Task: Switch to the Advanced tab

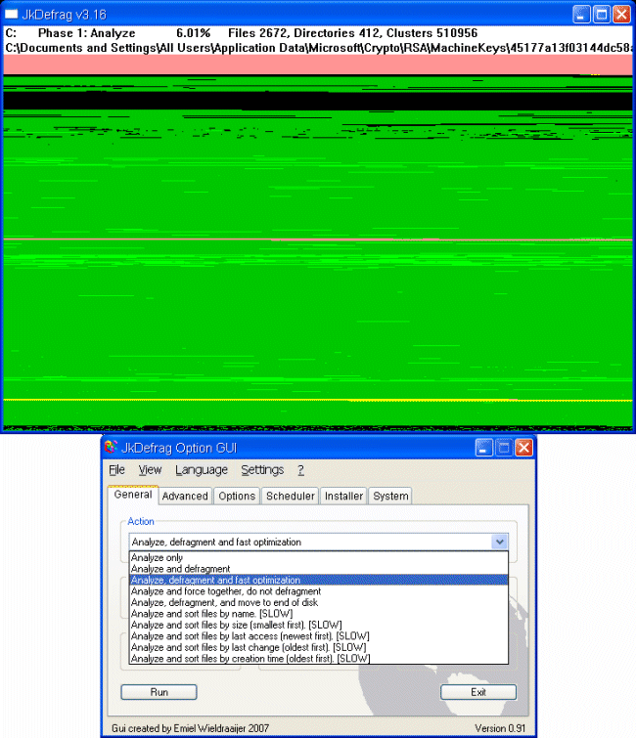Action: (185, 497)
